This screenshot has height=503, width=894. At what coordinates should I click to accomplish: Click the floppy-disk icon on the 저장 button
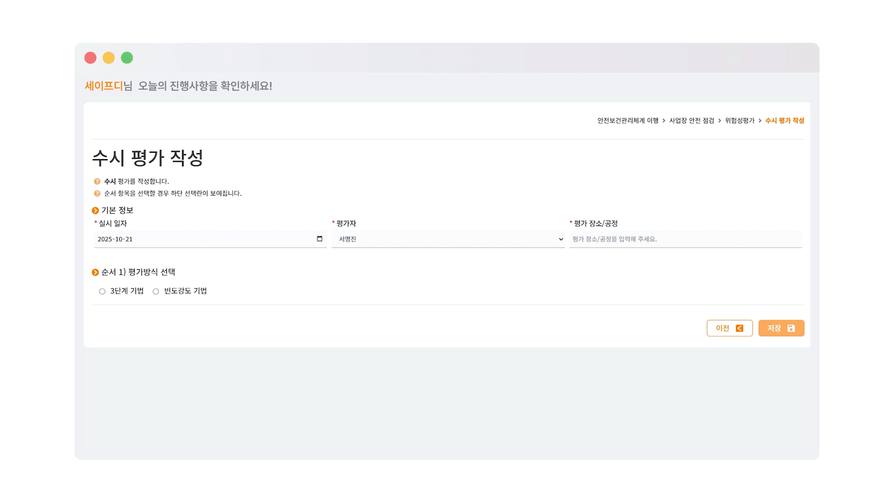(x=790, y=328)
